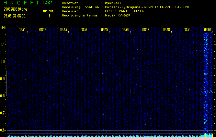Click the 0834 time marker
This screenshot has width=216, height=137.
click(84, 30)
